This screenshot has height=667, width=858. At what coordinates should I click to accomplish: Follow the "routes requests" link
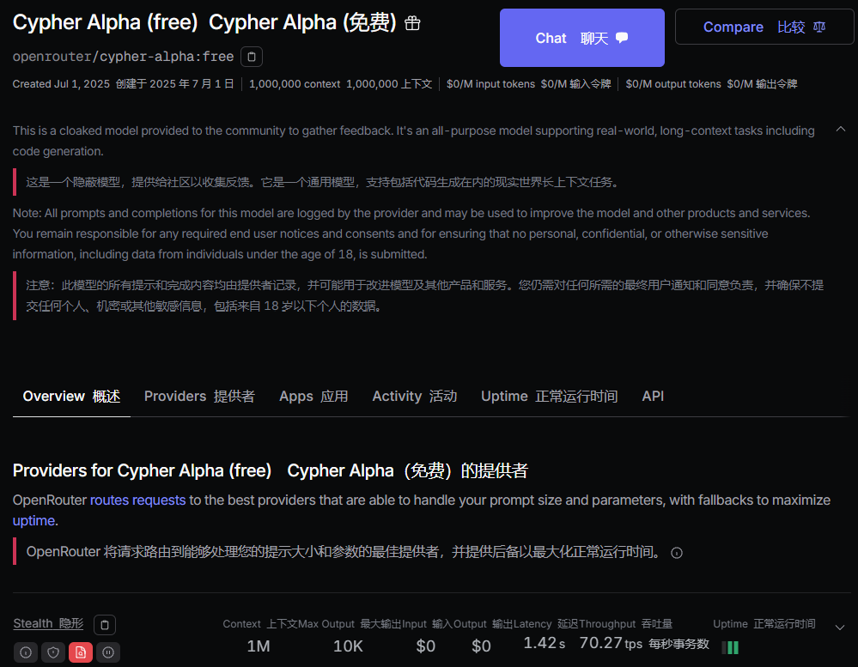pyautogui.click(x=138, y=500)
